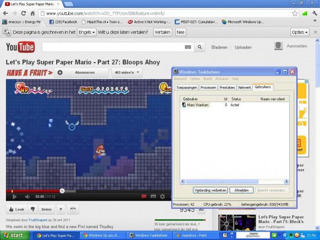Switch to the Processen tab

[x=208, y=88]
